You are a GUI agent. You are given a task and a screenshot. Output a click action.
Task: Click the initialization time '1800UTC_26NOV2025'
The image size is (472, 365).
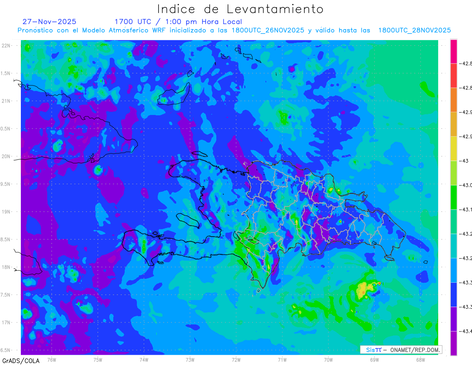(x=268, y=30)
